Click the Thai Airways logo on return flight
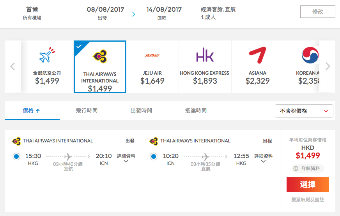This screenshot has height=216, width=340. [x=154, y=141]
